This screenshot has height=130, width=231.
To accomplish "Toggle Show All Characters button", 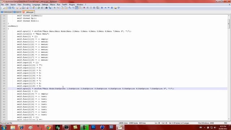I will [73, 8].
